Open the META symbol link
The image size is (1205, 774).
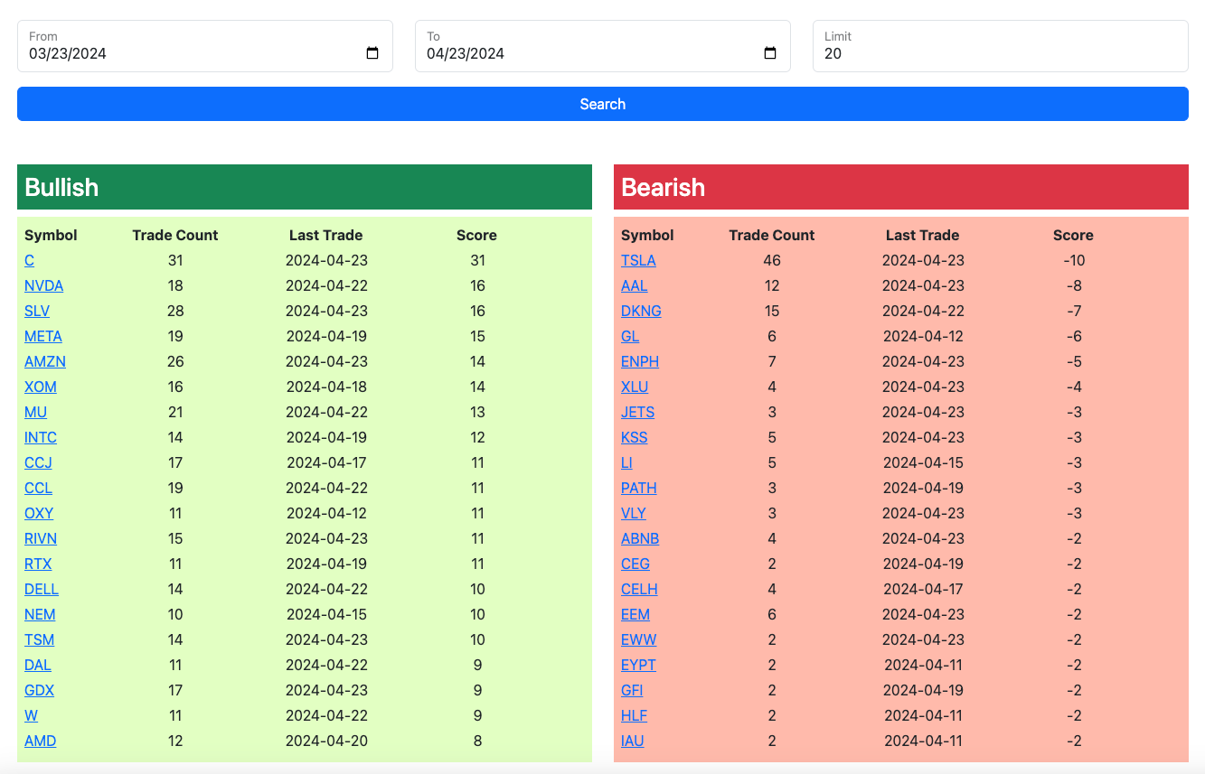[x=43, y=336]
